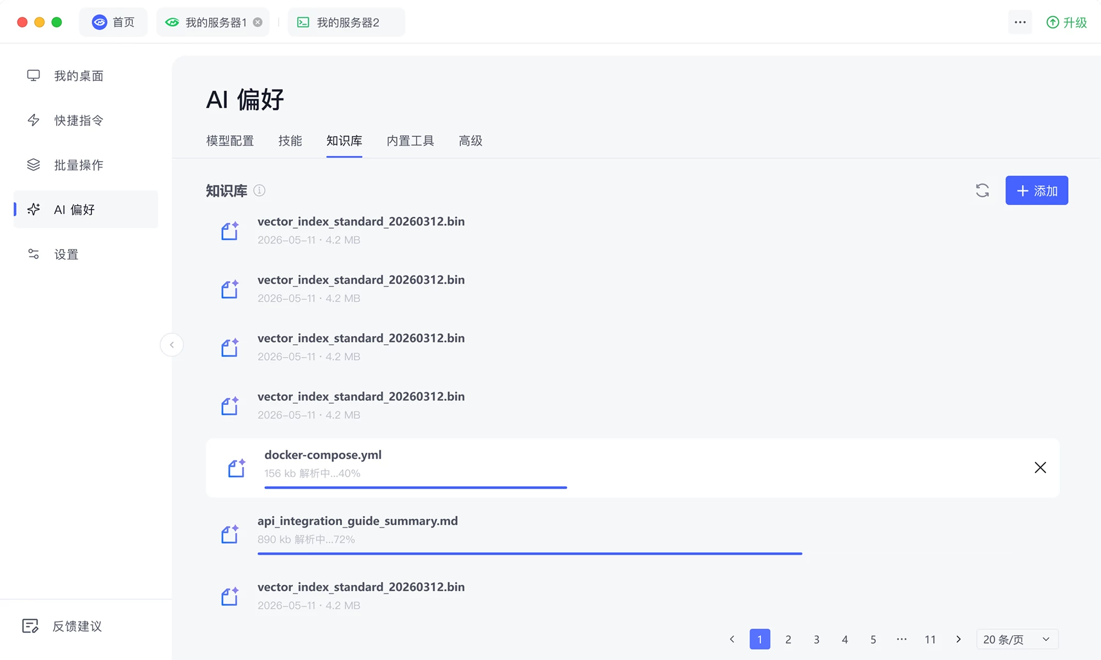The width and height of the screenshot is (1101, 660).
Task: Go to page 4
Action: point(845,639)
